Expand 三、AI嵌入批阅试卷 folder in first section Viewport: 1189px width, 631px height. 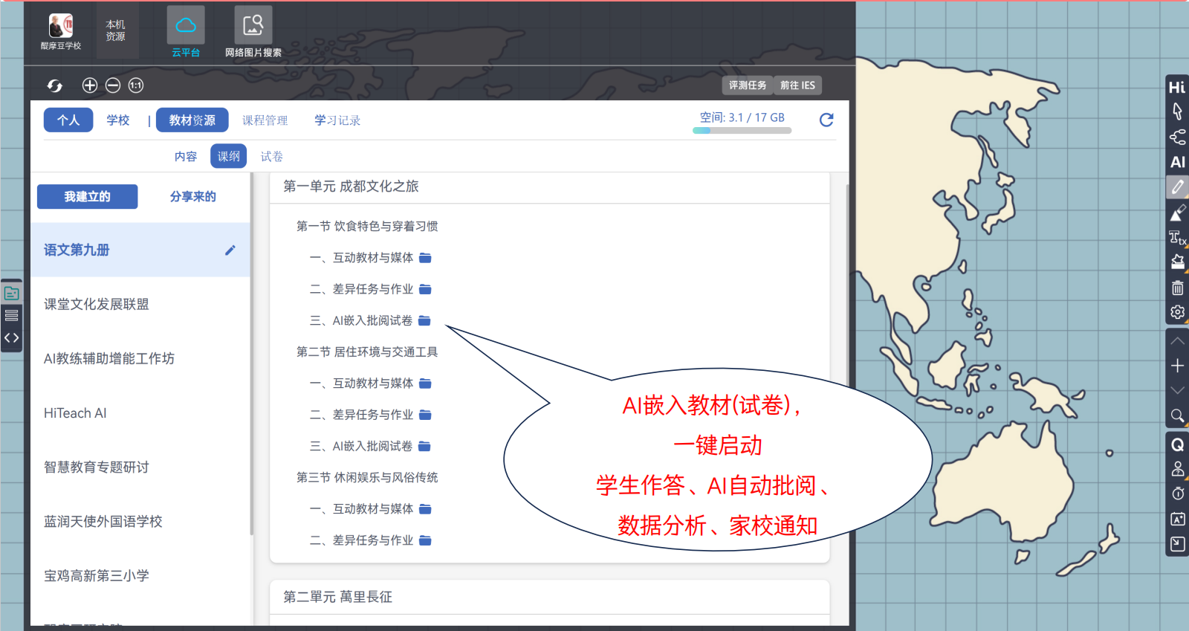[x=424, y=321]
